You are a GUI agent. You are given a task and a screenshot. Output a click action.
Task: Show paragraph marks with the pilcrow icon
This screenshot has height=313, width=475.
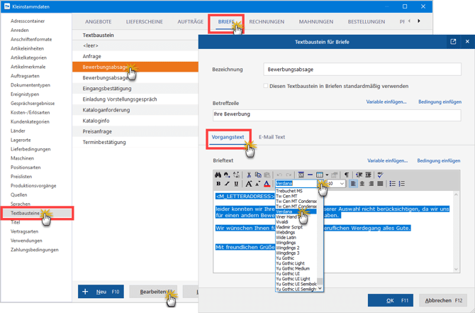[347, 175]
